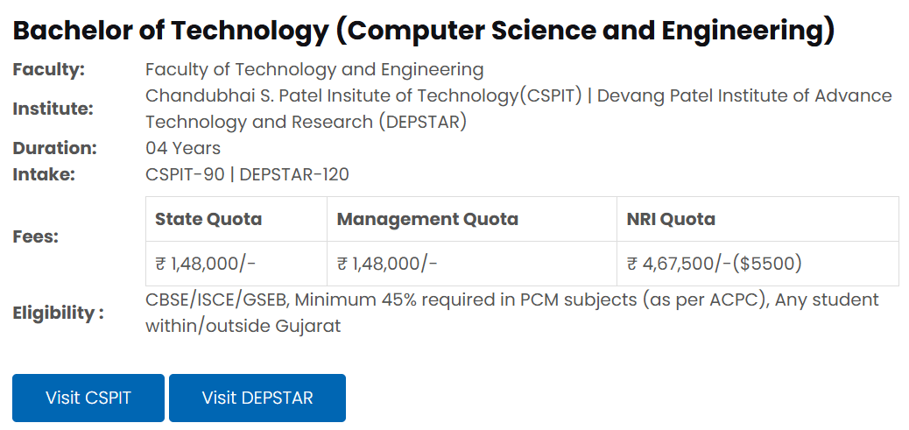Click Faculty of Technology and Engineering text

[314, 69]
